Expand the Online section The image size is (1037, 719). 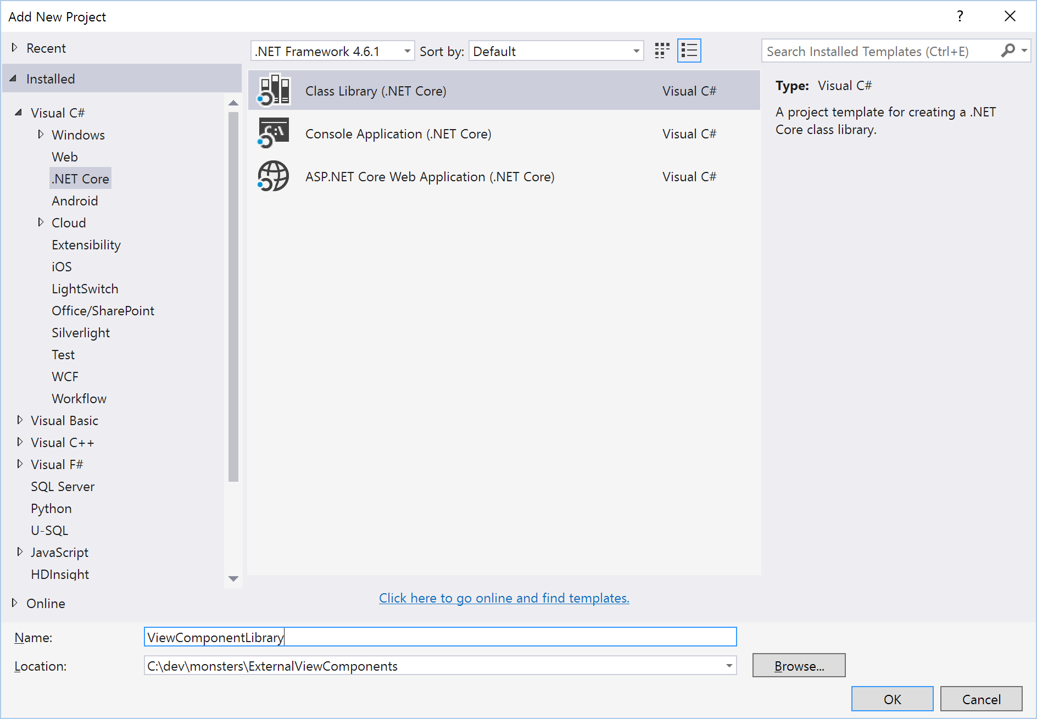14,603
